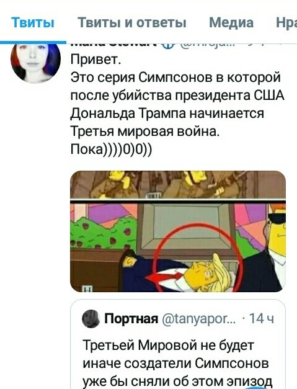This screenshot has width=297, height=389.
Task: Click the round badge icon beside author name
Action: [168, 45]
